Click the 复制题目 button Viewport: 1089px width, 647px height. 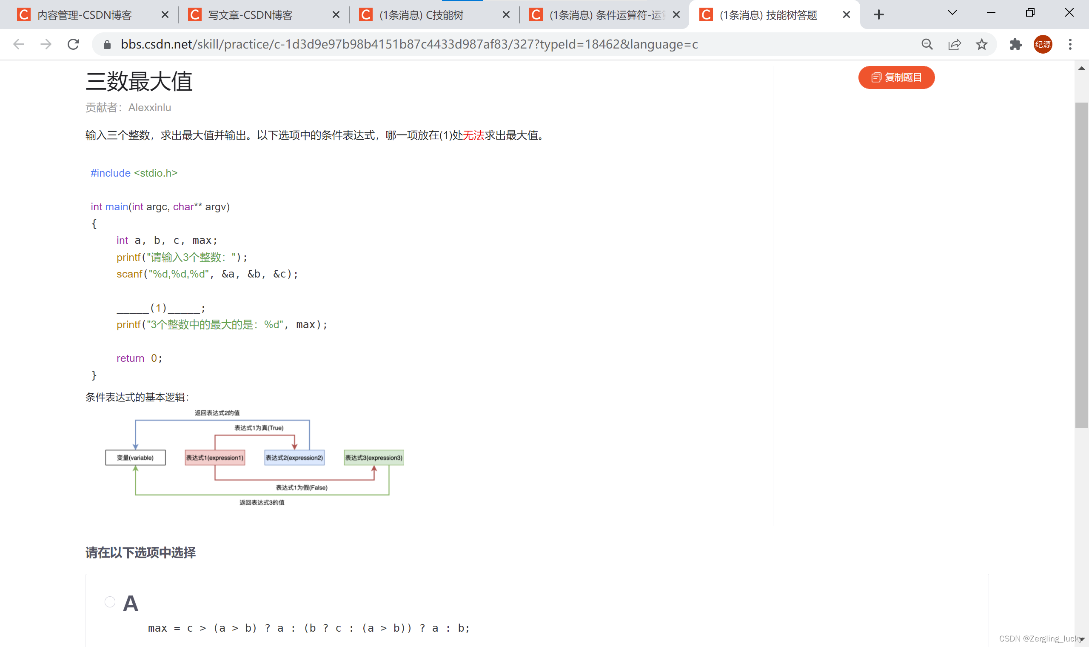896,77
